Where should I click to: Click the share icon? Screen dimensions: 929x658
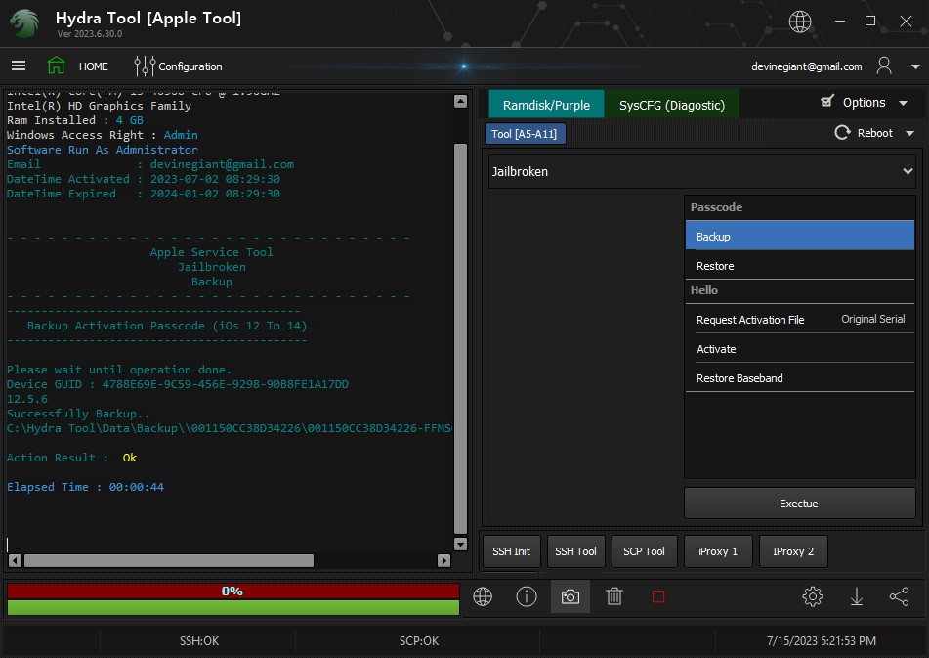(900, 596)
